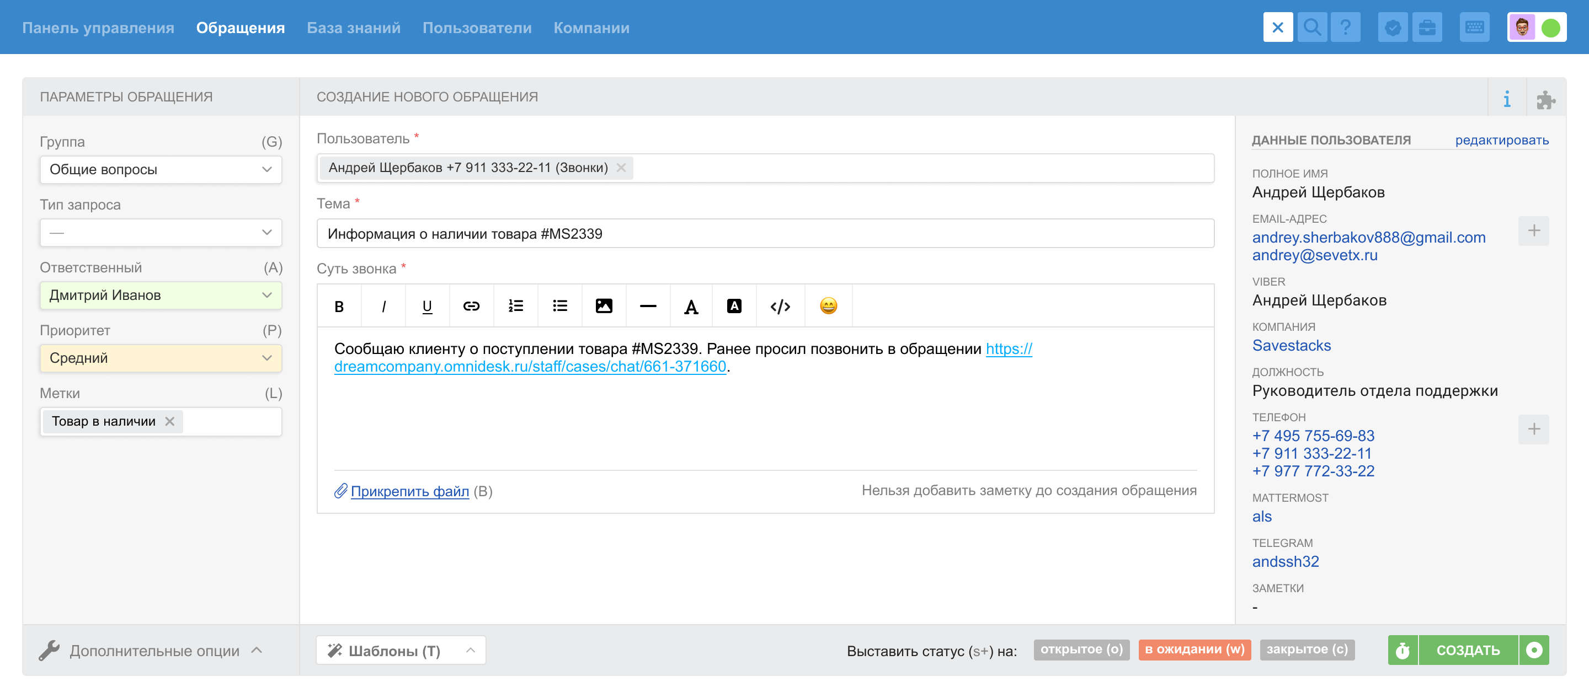Open the emoji picker
Image resolution: width=1589 pixels, height=698 pixels.
pyautogui.click(x=828, y=307)
